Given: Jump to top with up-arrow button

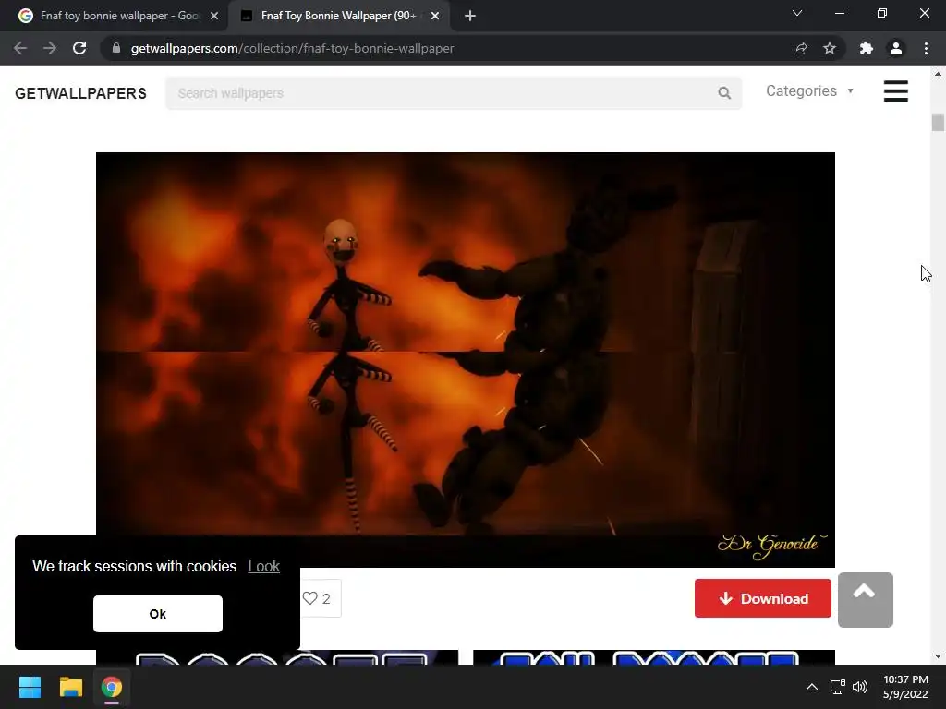Looking at the screenshot, I should click(865, 600).
